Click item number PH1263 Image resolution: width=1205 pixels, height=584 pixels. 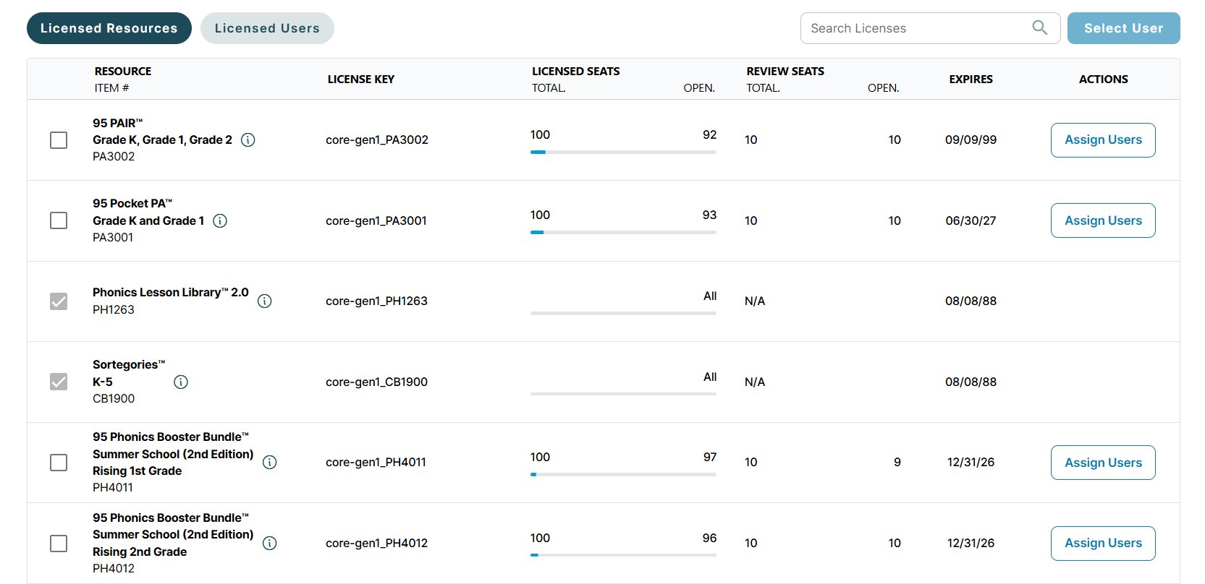[114, 309]
